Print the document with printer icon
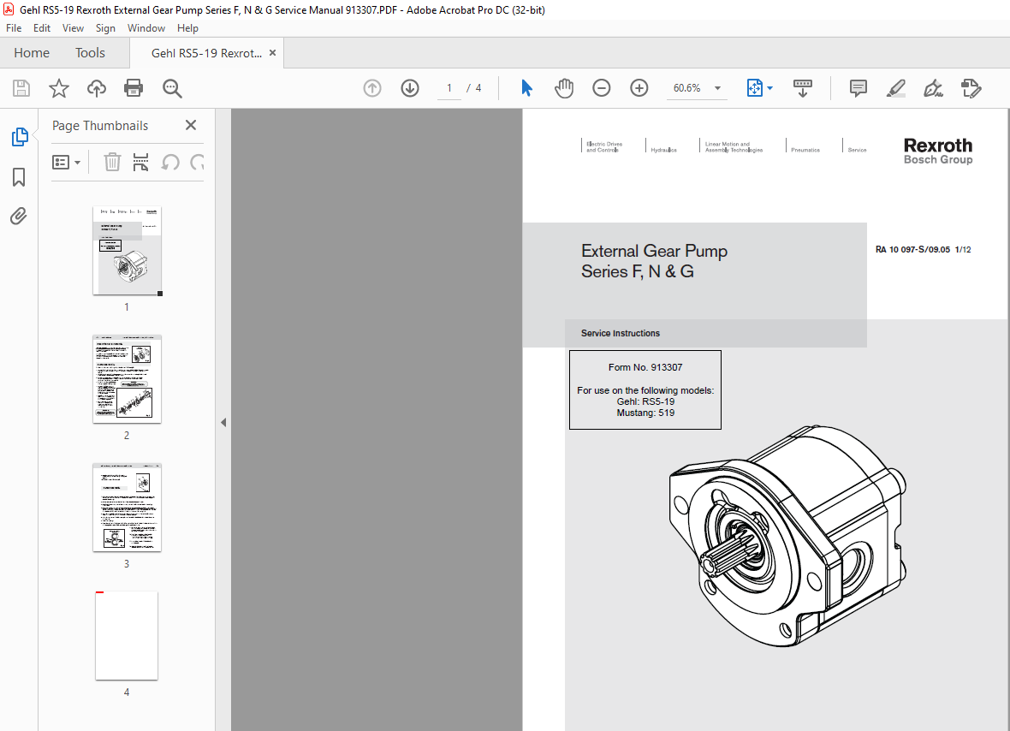The height and width of the screenshot is (731, 1010). point(134,88)
